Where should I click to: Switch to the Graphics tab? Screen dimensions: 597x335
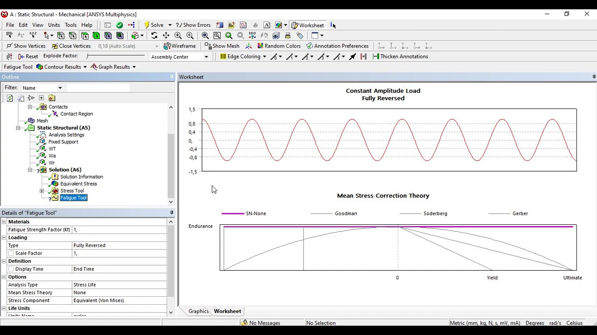(x=198, y=311)
